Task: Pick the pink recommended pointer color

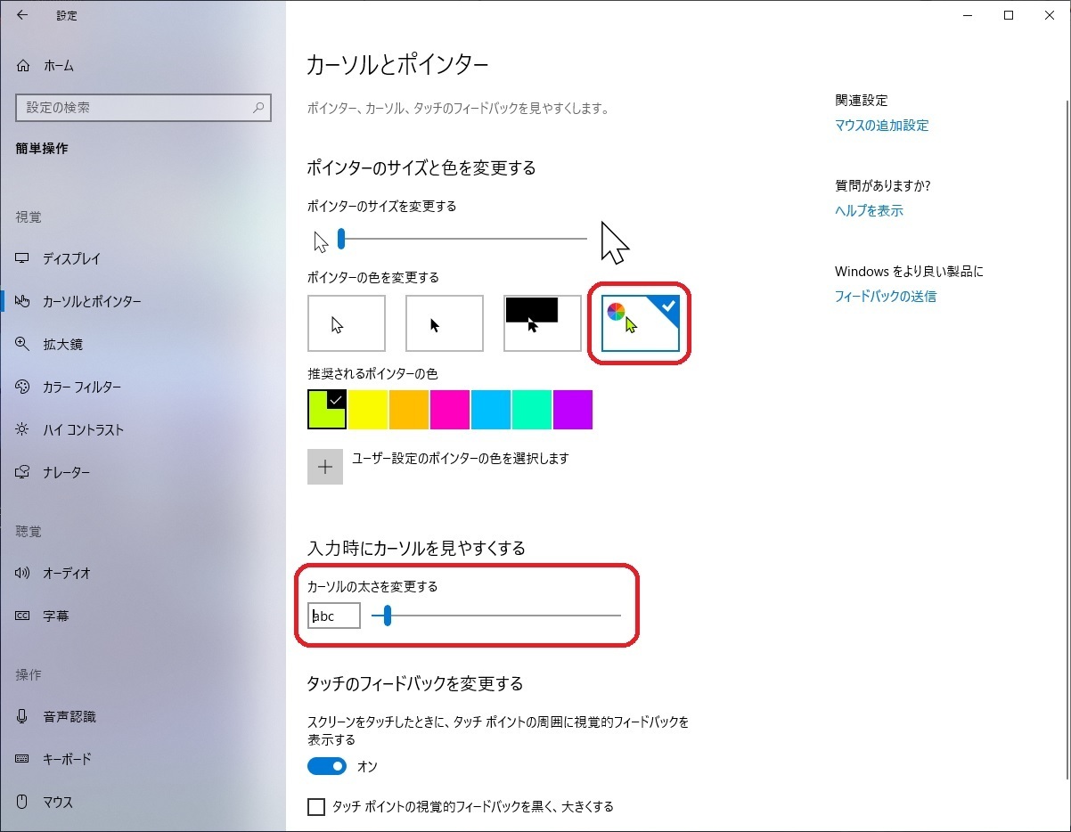Action: coord(450,410)
